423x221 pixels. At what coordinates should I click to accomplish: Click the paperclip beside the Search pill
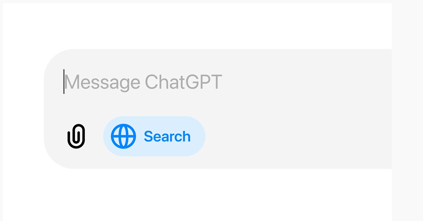point(76,136)
